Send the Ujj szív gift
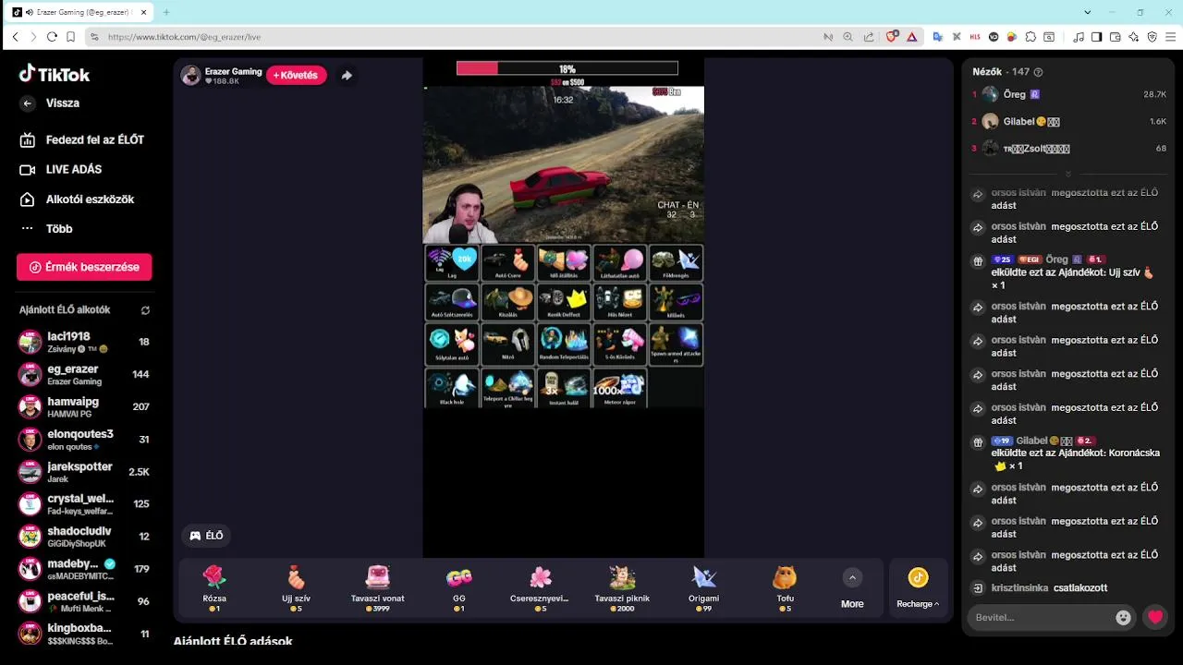1183x665 pixels. pyautogui.click(x=296, y=589)
